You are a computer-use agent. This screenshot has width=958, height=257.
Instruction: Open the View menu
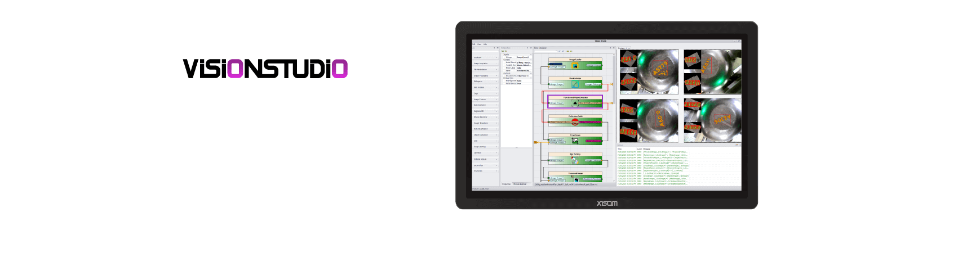(x=479, y=44)
